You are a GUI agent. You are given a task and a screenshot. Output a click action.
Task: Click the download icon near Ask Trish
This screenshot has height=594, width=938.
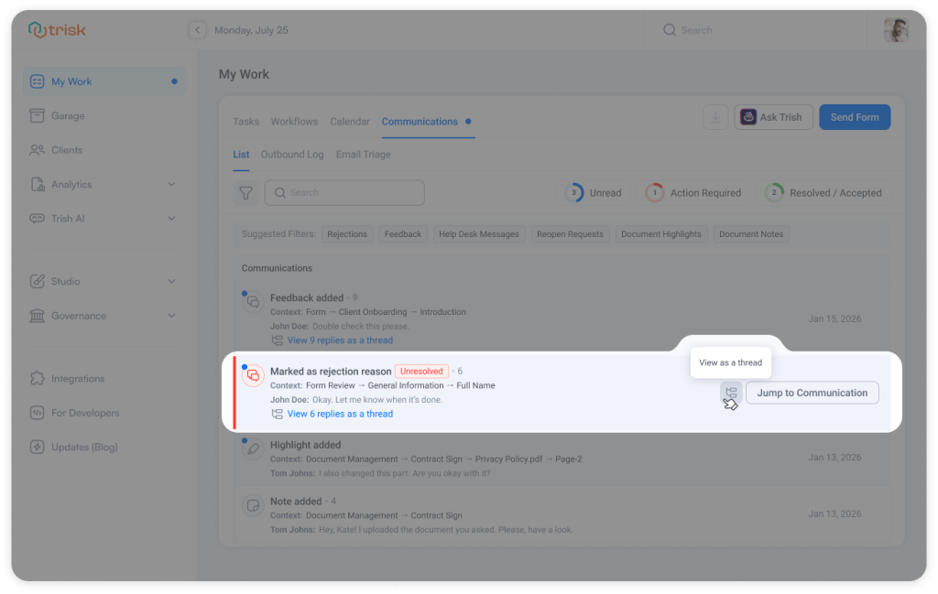[715, 116]
